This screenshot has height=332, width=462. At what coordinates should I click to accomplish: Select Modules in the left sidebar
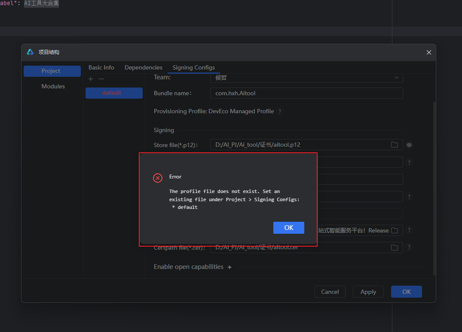(x=53, y=86)
